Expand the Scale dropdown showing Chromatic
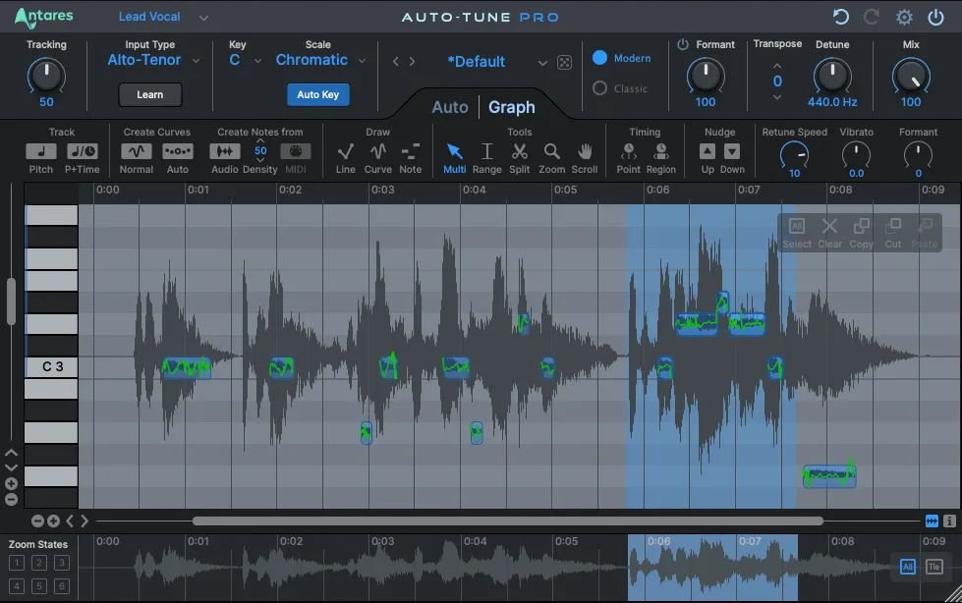This screenshot has height=603, width=962. coord(320,60)
